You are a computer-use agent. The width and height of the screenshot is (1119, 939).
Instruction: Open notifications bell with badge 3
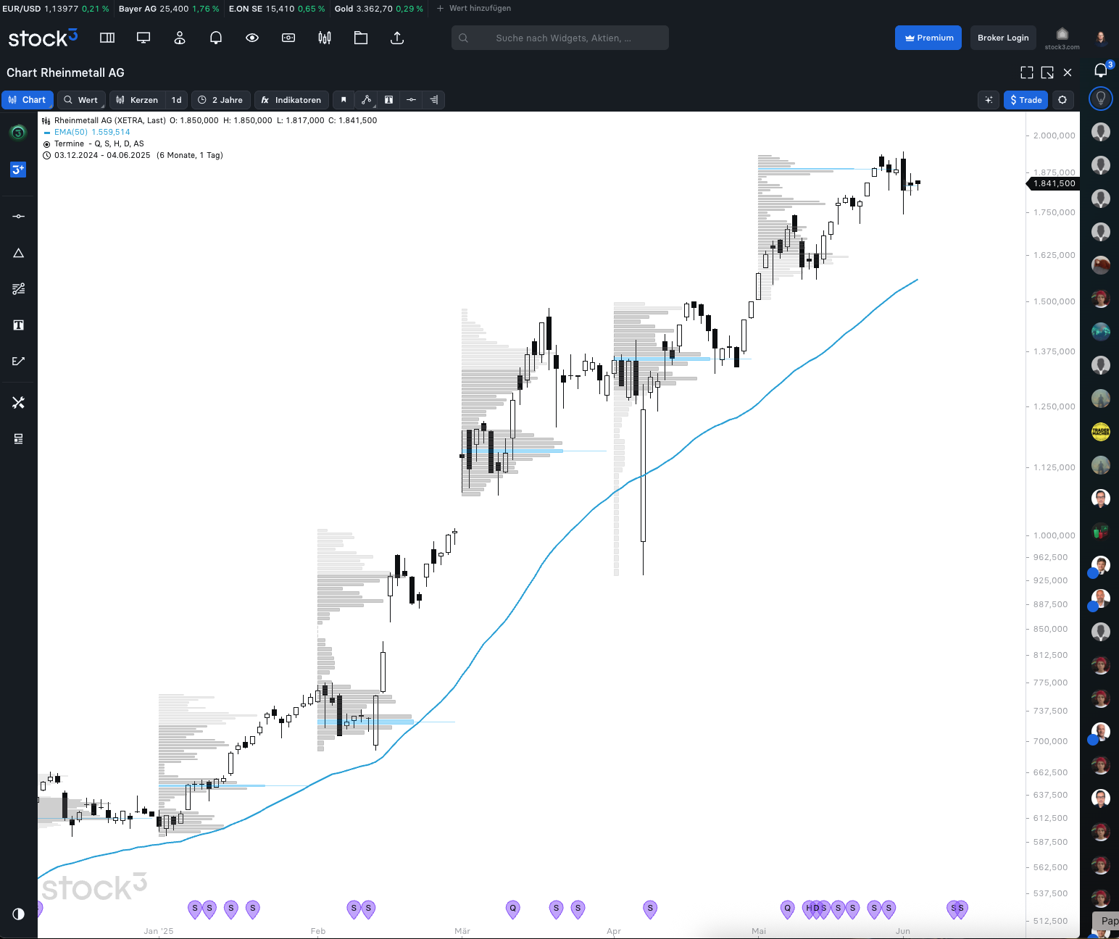(x=1101, y=70)
